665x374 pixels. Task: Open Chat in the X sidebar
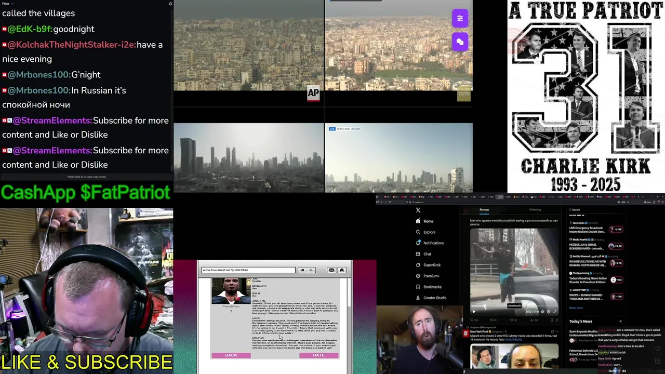[x=423, y=254]
